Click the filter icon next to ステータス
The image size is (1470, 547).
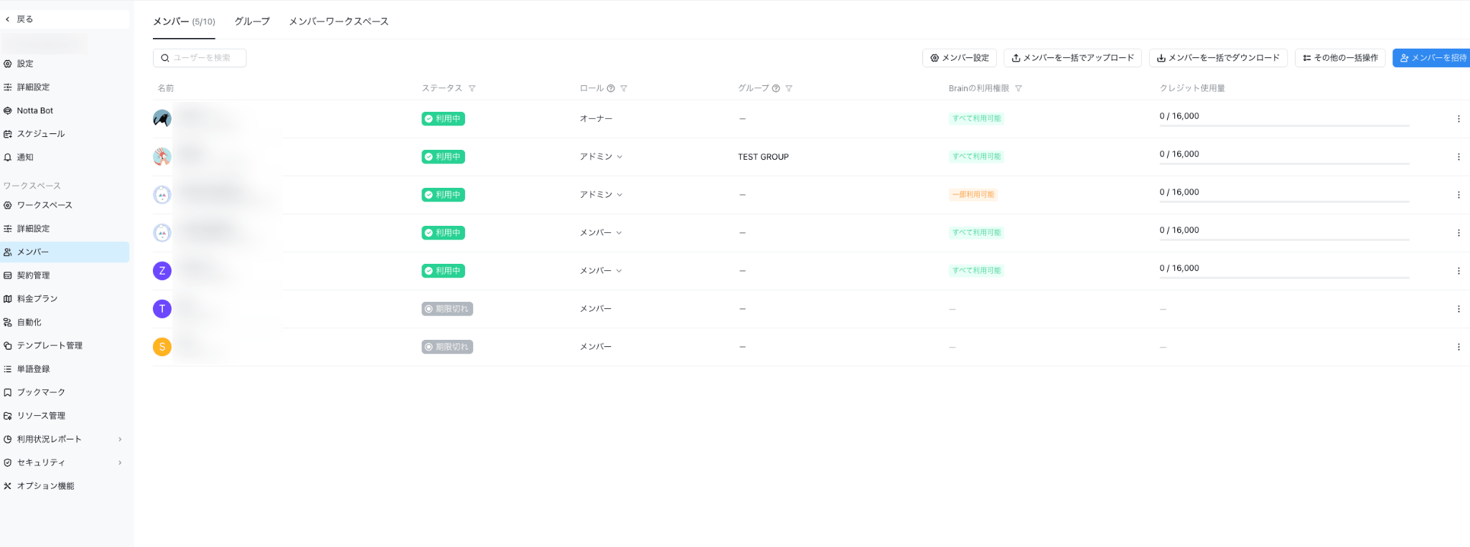click(x=472, y=88)
